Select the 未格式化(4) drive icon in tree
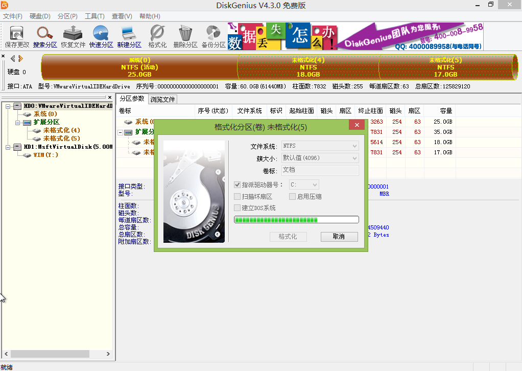 pos(37,130)
